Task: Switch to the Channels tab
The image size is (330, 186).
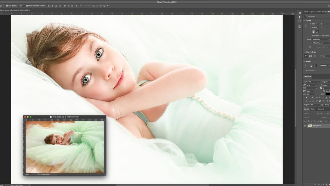Action: 321,109
